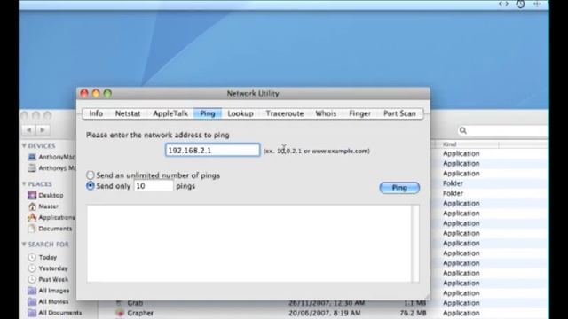Open the Master home folder
568x319 pixels.
[x=43, y=206]
